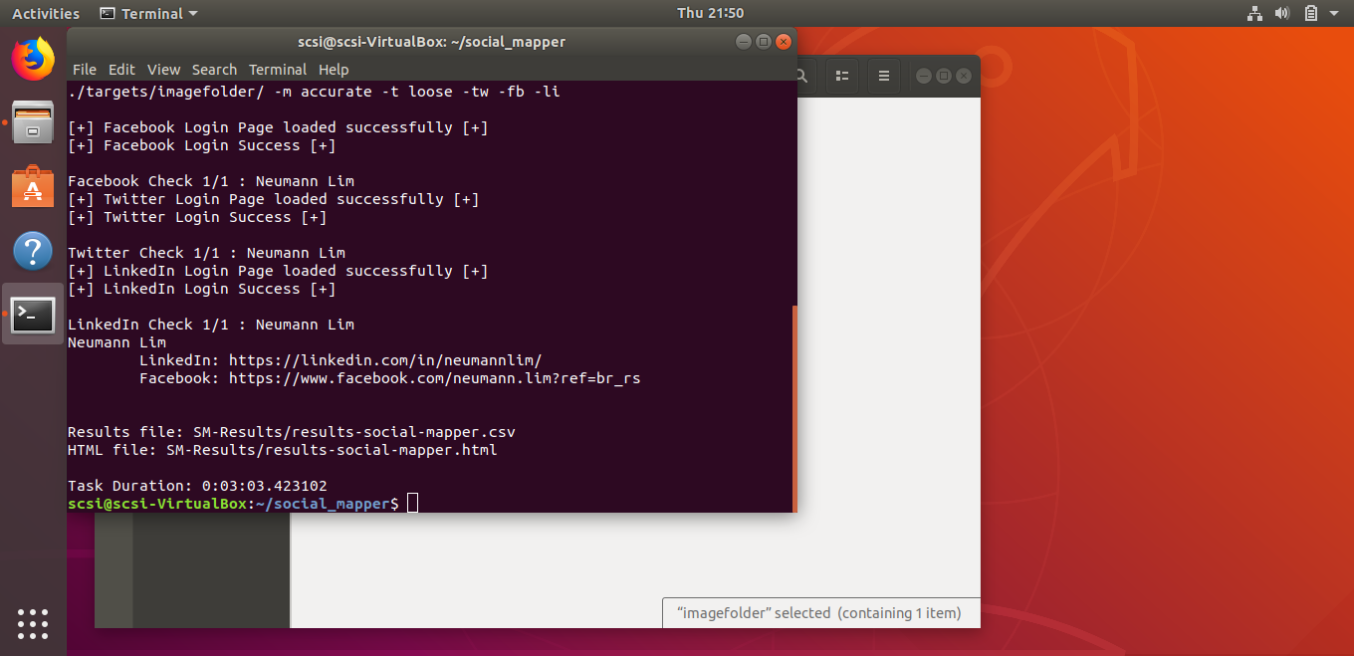
Task: Open the Files manager dock icon
Action: coord(33,122)
